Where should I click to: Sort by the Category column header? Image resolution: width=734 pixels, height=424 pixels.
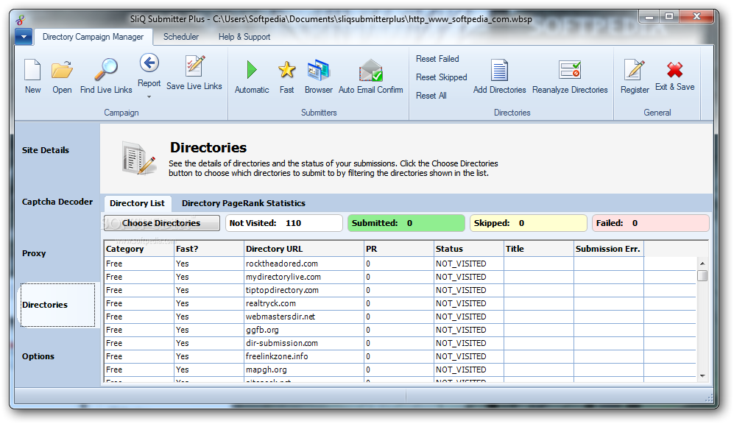coord(138,249)
